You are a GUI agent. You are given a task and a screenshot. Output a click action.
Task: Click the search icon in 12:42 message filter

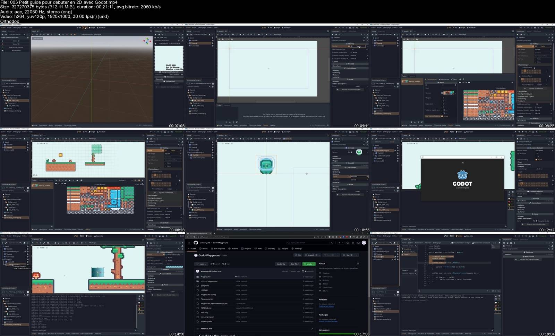(x=506, y=226)
